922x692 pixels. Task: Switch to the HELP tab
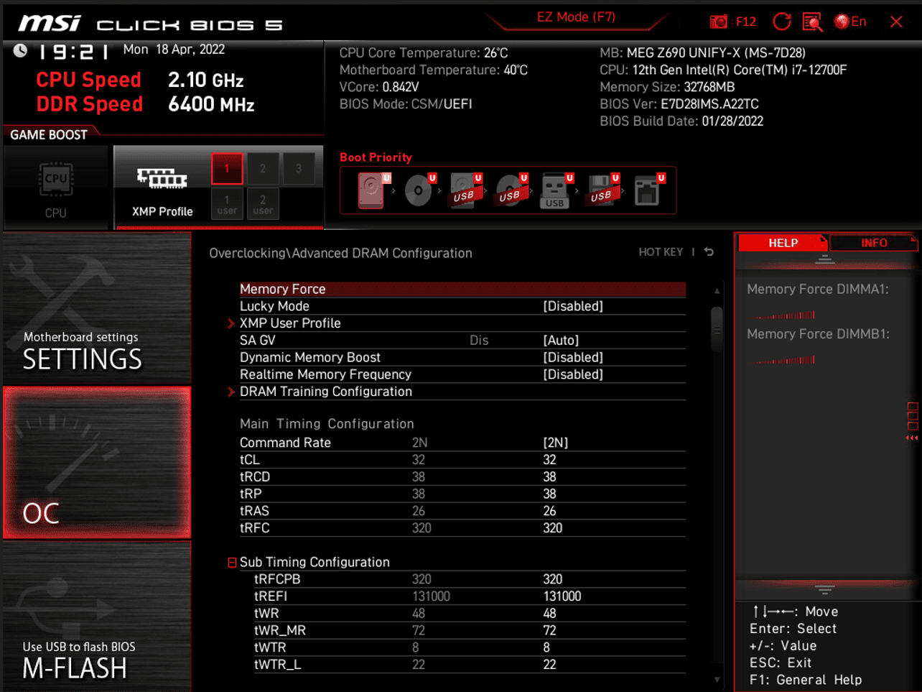click(783, 243)
